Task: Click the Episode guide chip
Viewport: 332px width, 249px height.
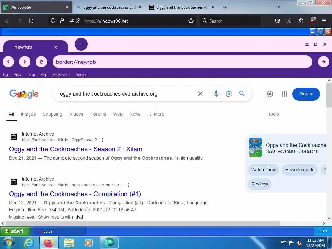Action: (x=300, y=170)
